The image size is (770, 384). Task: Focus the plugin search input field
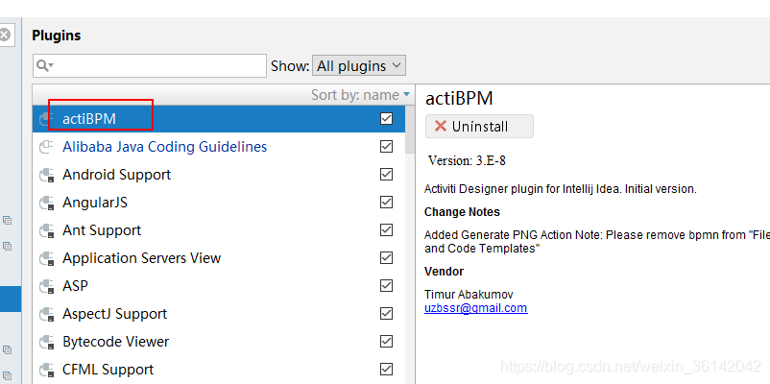click(x=150, y=65)
